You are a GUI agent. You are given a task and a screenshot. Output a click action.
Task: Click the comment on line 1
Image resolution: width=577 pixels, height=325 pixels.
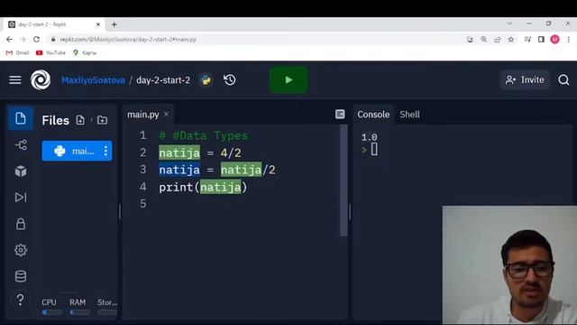click(204, 135)
